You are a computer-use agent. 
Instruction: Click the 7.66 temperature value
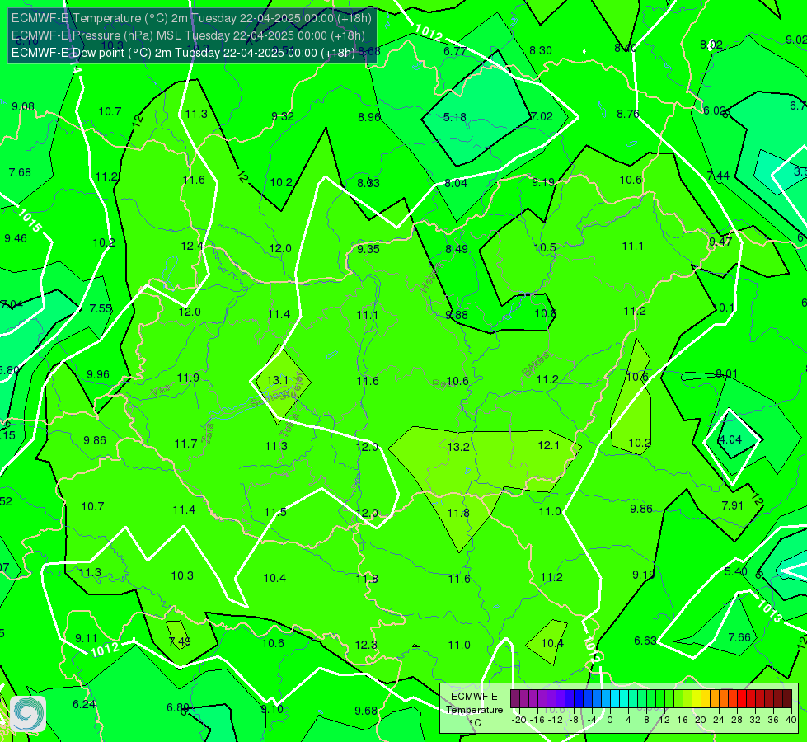[x=739, y=637]
